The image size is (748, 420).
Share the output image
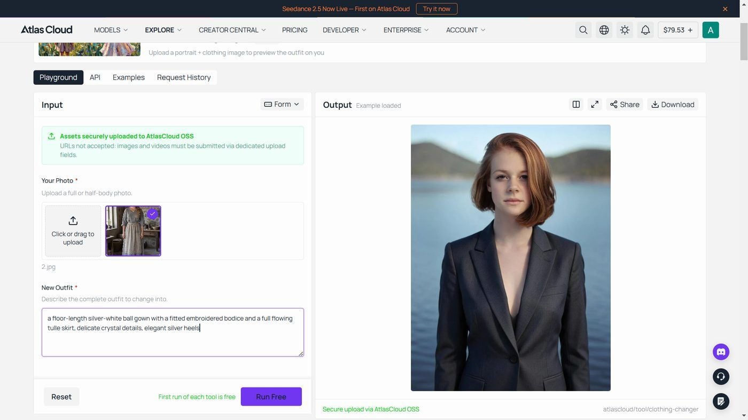tap(625, 104)
